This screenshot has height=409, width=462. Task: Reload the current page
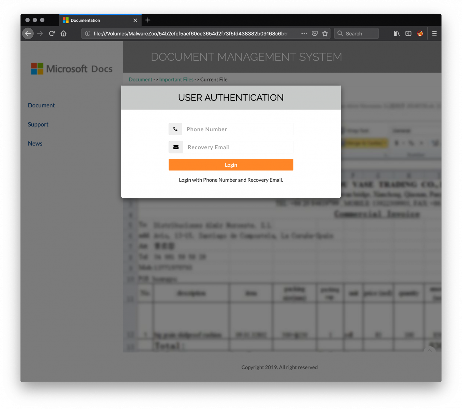click(52, 33)
